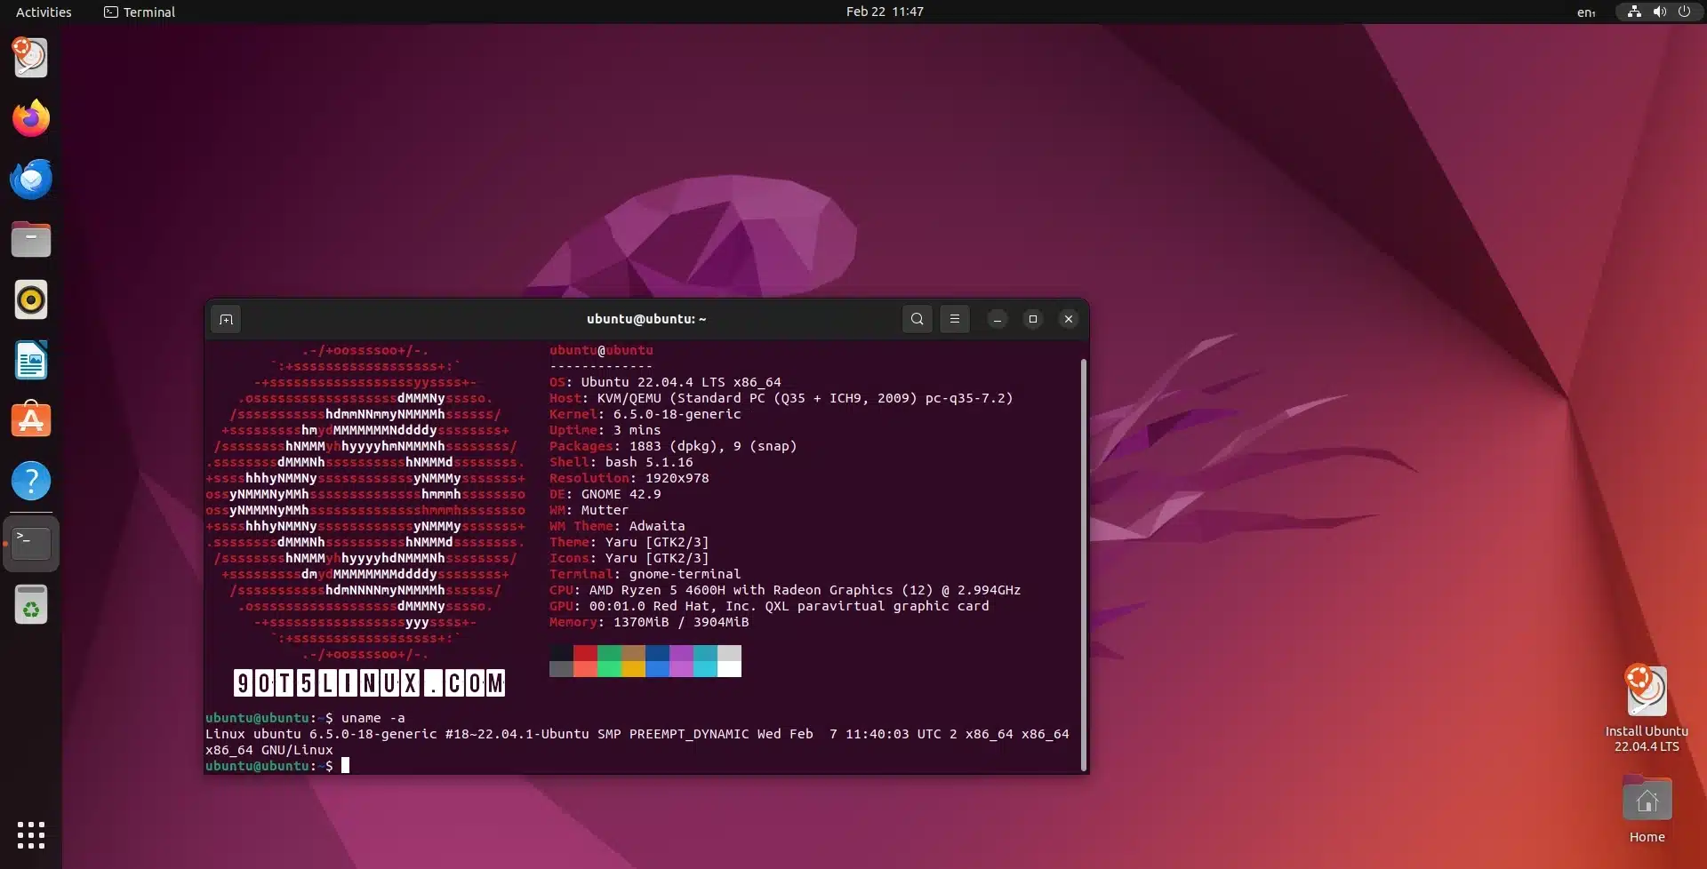The height and width of the screenshot is (869, 1707).
Task: Click the terminal vertical scrollbar
Action: pos(1083,564)
